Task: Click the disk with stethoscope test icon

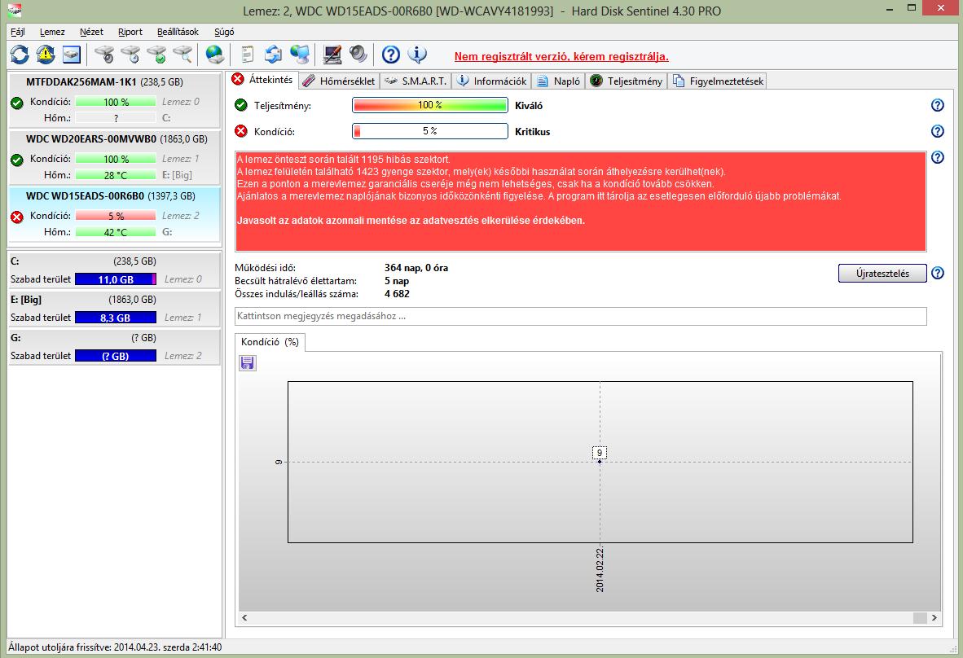Action: (103, 55)
